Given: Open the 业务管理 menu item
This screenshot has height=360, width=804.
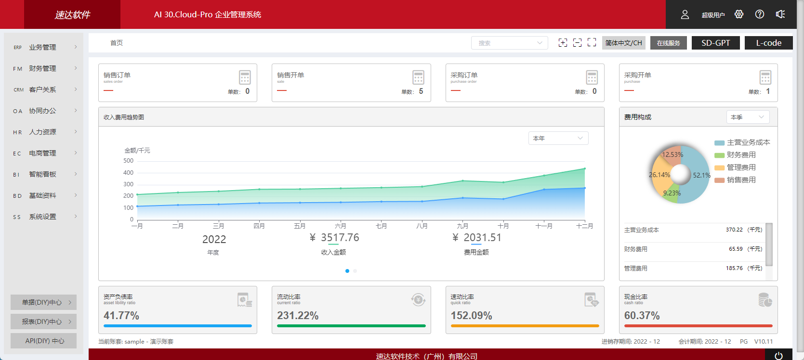Looking at the screenshot, I should point(44,47).
